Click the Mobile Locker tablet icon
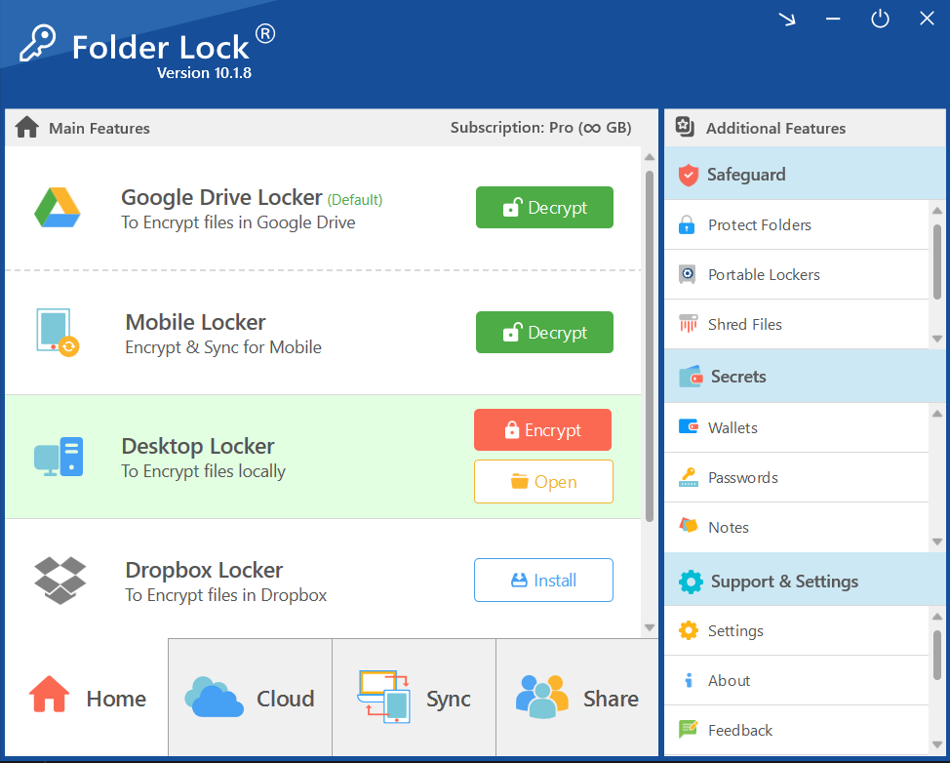Image resolution: width=950 pixels, height=763 pixels. tap(58, 332)
